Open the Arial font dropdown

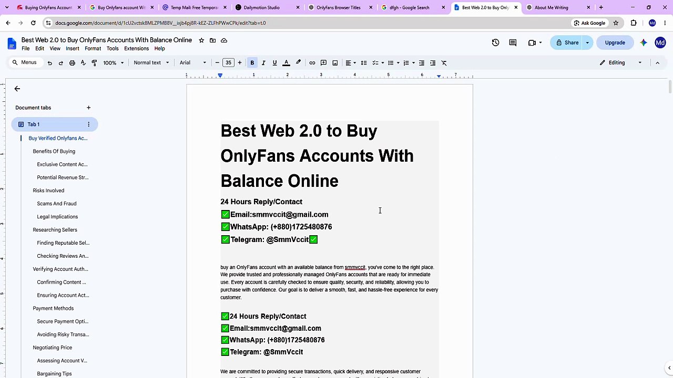point(193,63)
